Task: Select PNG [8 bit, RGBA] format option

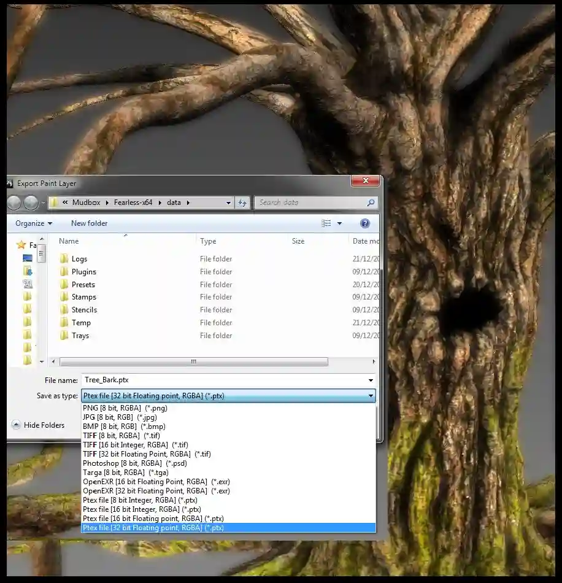Action: click(125, 408)
